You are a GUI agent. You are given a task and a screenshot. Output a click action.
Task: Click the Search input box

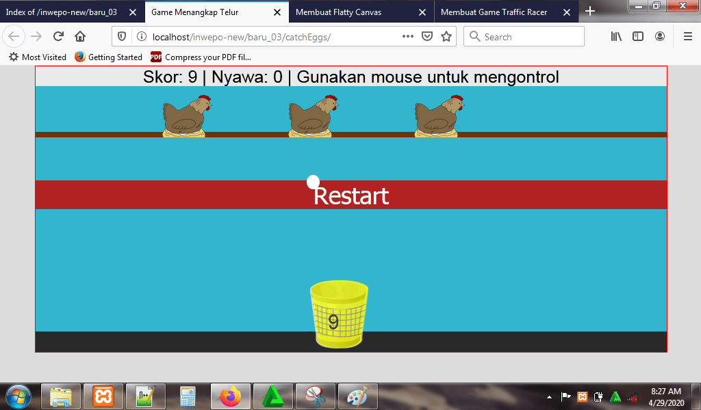tap(524, 37)
